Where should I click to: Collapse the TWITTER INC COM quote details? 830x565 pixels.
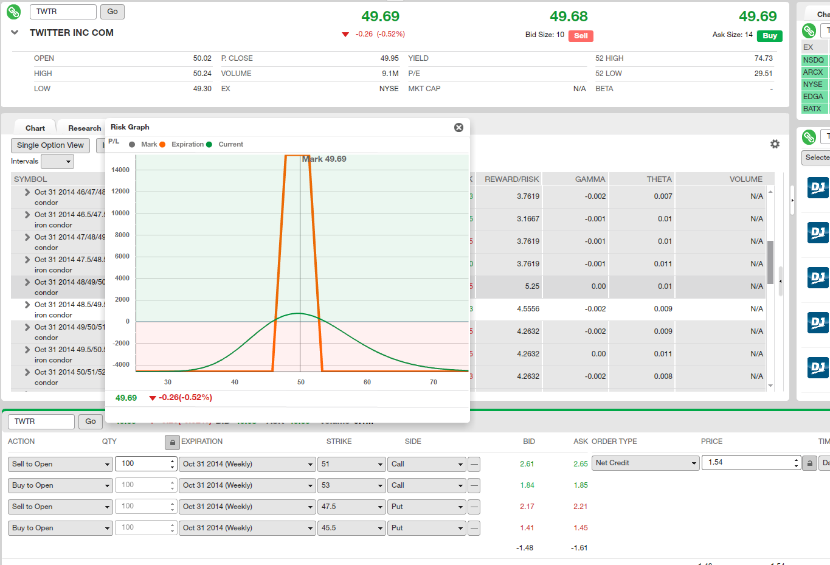click(x=15, y=33)
